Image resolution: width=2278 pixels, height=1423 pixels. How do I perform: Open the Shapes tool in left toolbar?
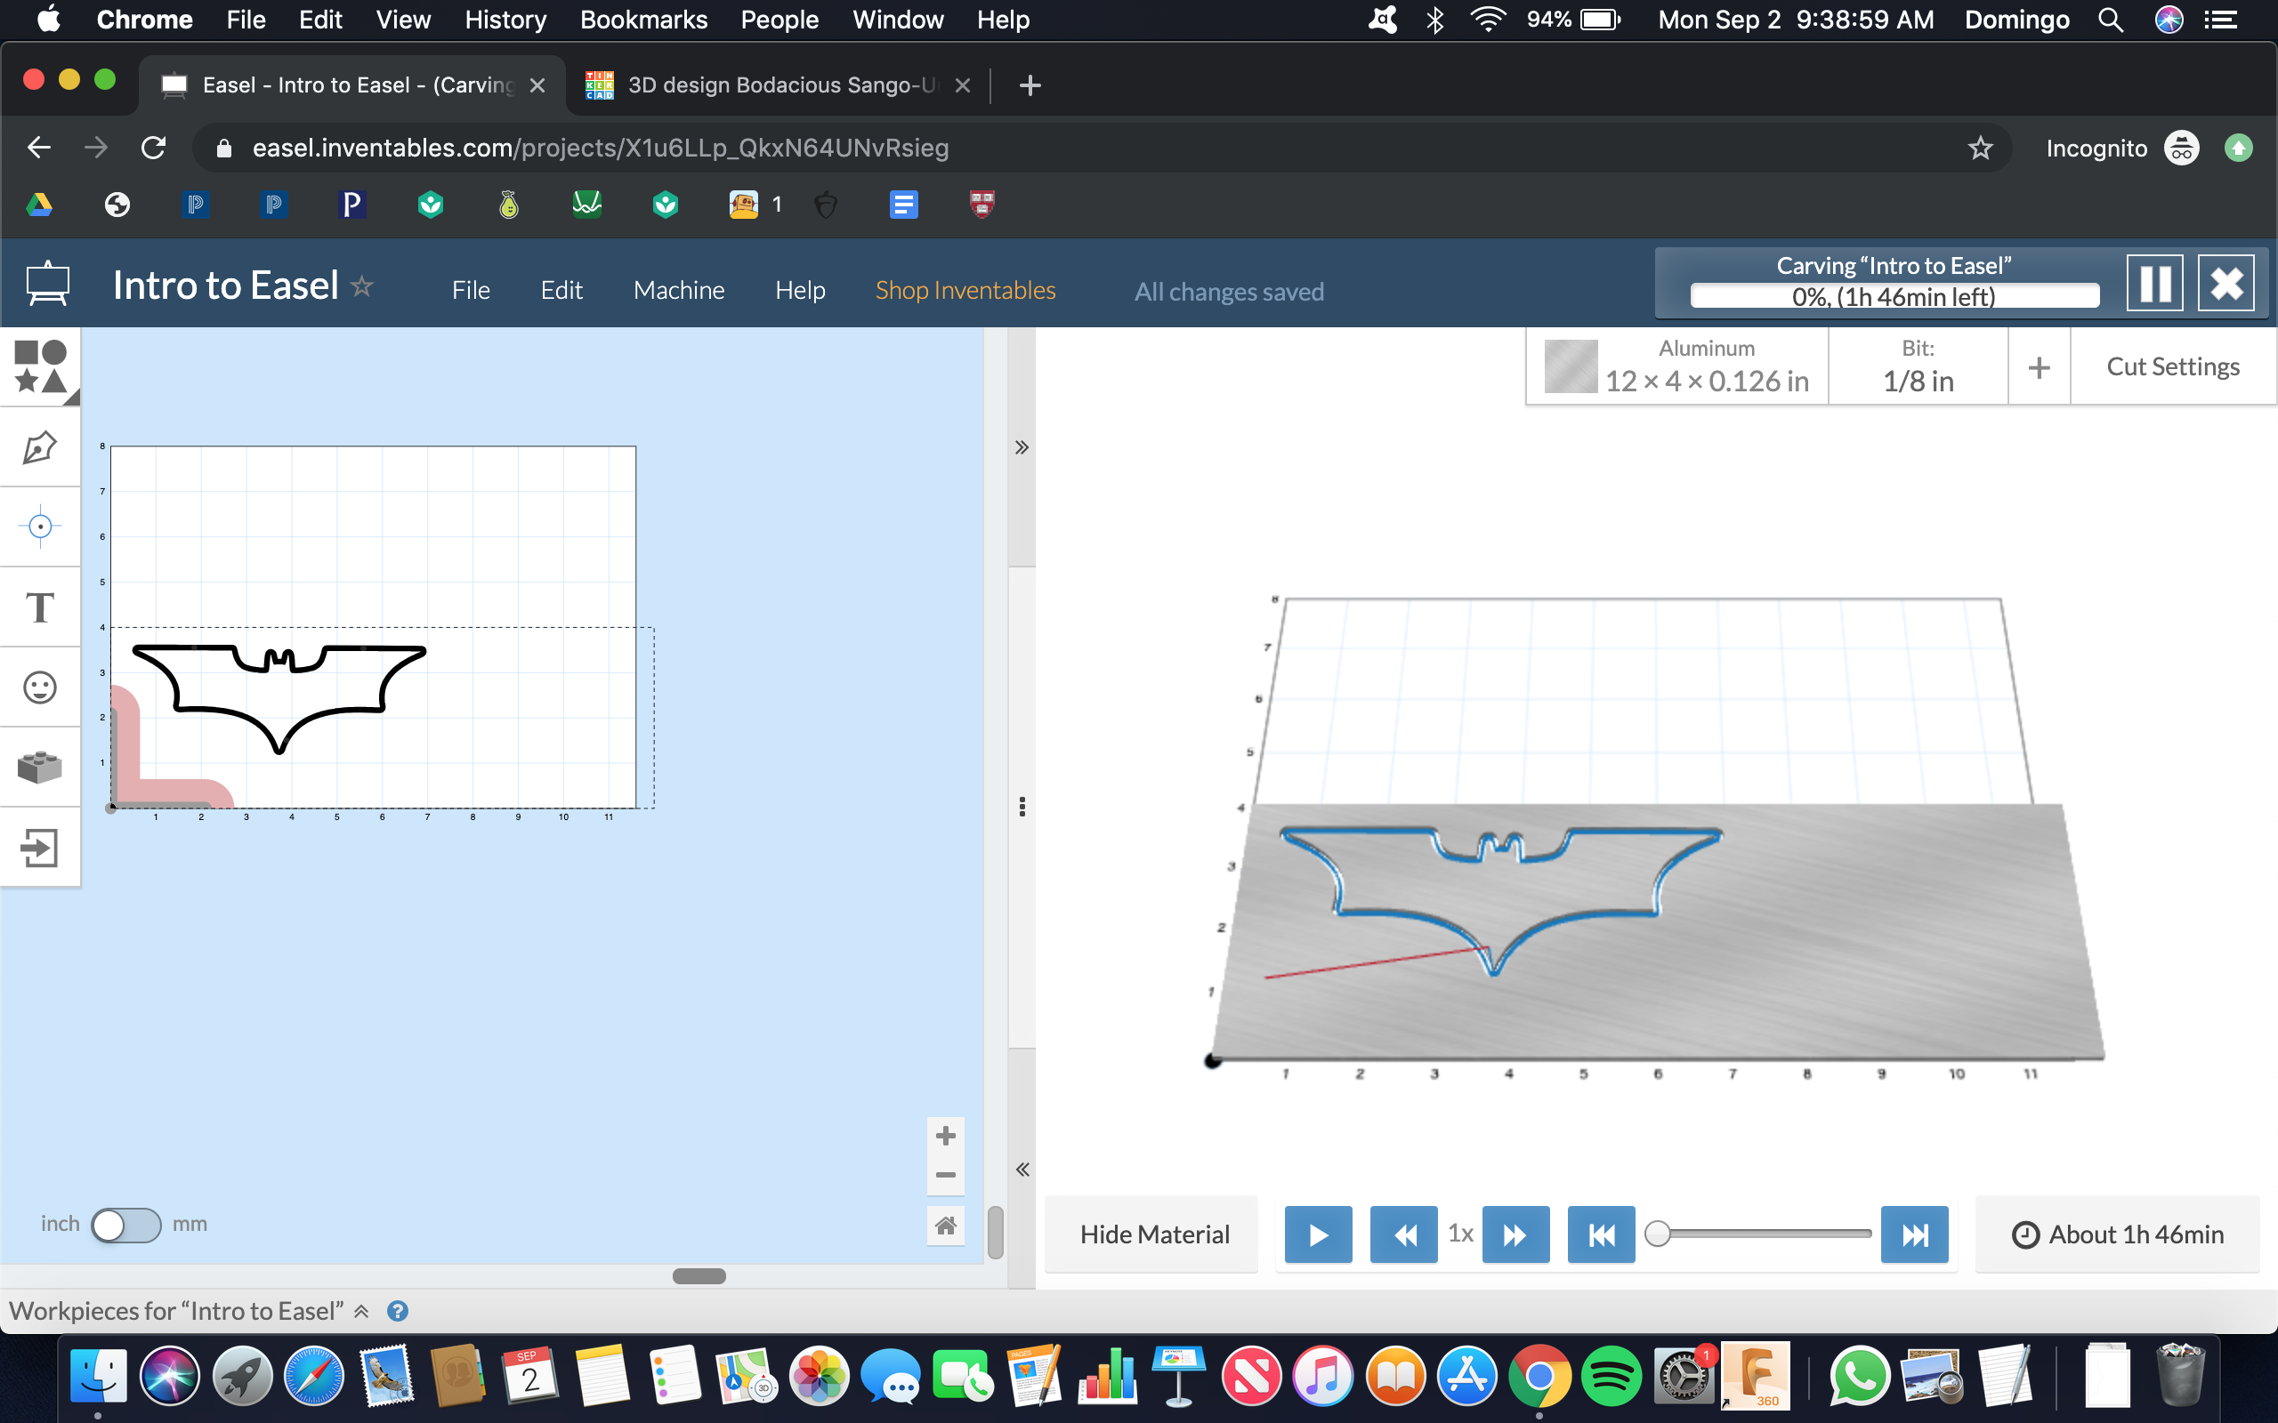click(40, 367)
